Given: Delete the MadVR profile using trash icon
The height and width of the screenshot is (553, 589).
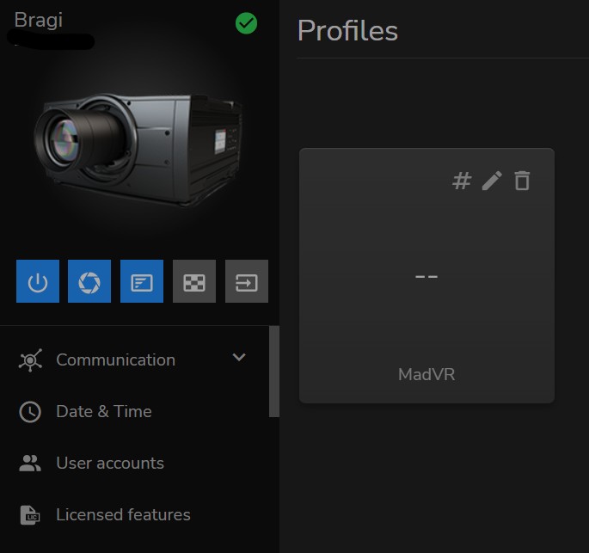Looking at the screenshot, I should coord(522,181).
